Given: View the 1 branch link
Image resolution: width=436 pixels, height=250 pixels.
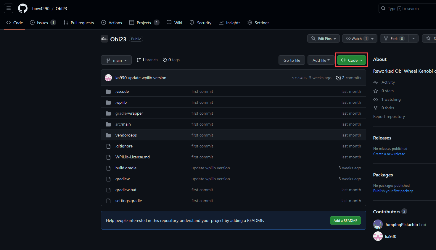Looking at the screenshot, I should (x=147, y=60).
